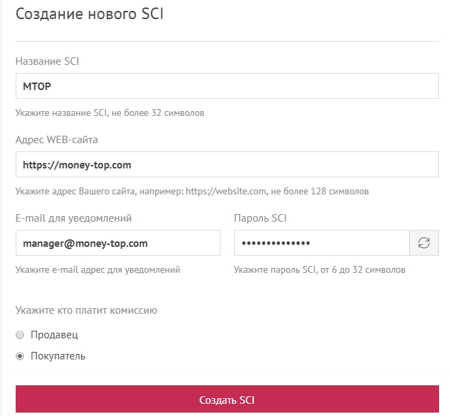The width and height of the screenshot is (450, 416).
Task: Click the Пароль SCI field label
Action: pos(259,218)
